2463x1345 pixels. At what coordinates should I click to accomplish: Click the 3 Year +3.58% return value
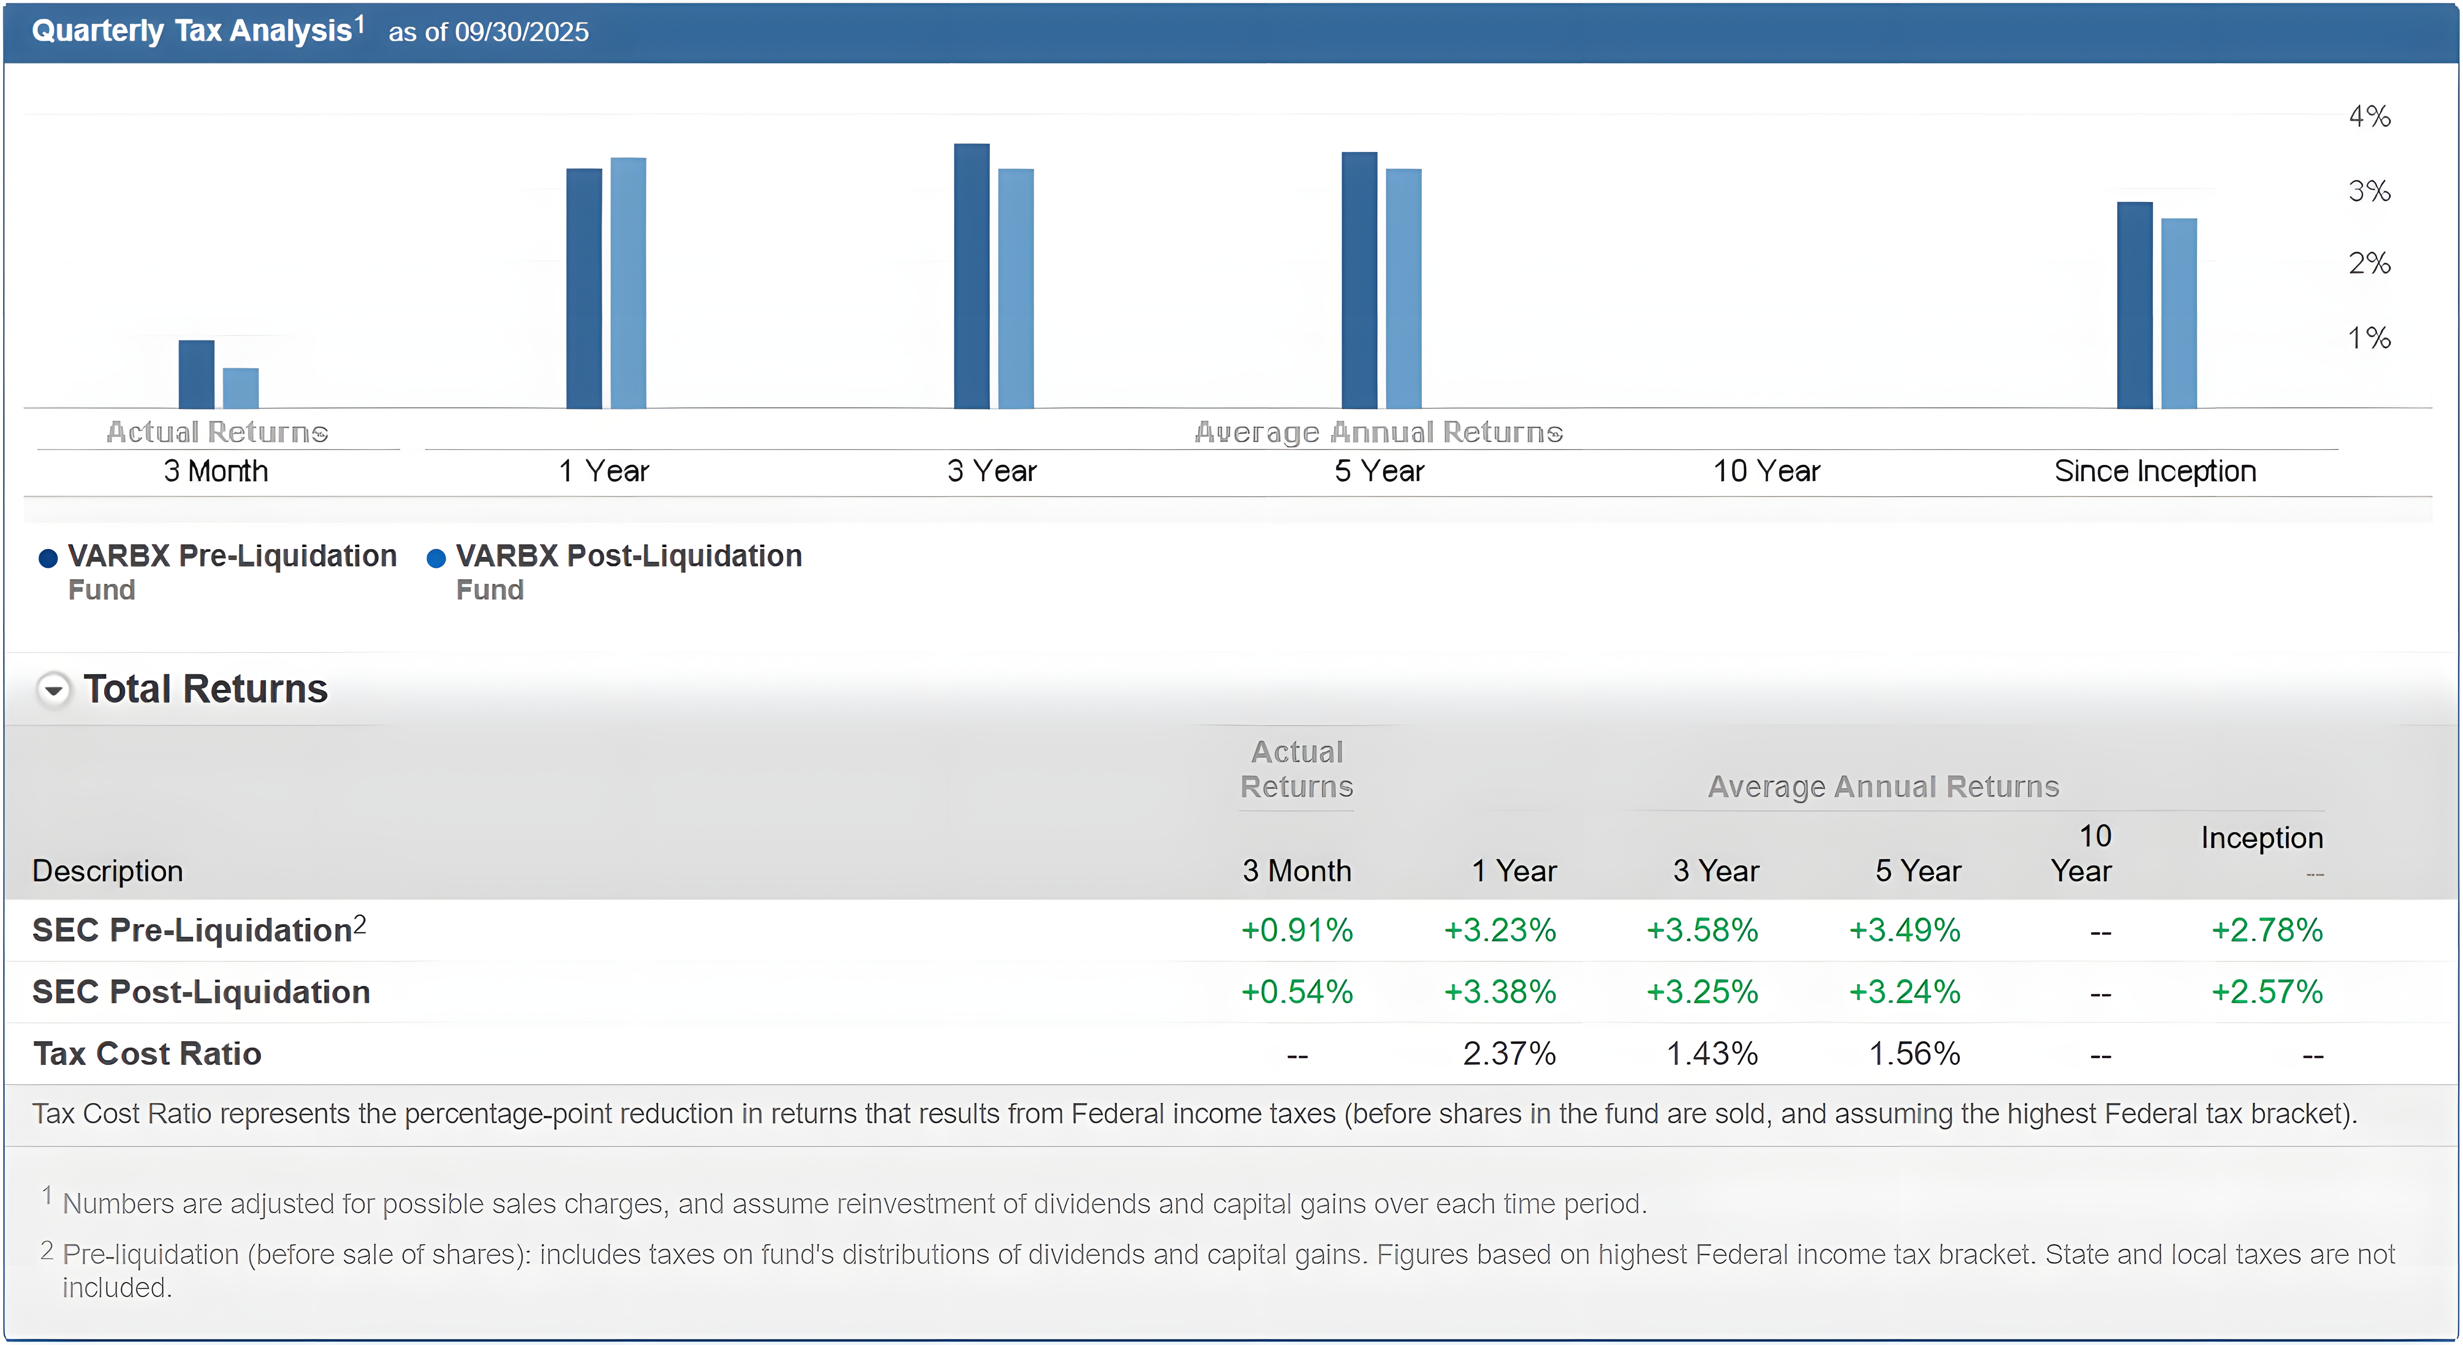[1702, 930]
